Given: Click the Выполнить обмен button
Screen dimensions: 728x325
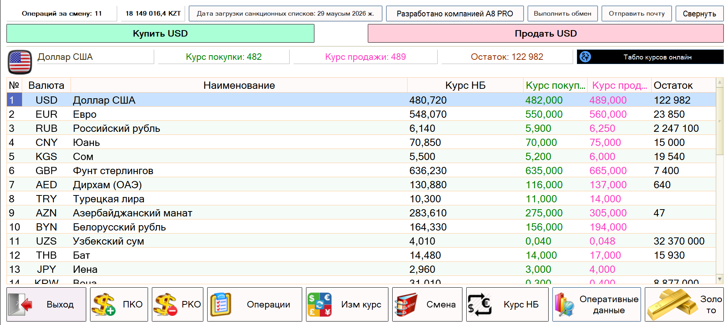Looking at the screenshot, I should coord(562,14).
